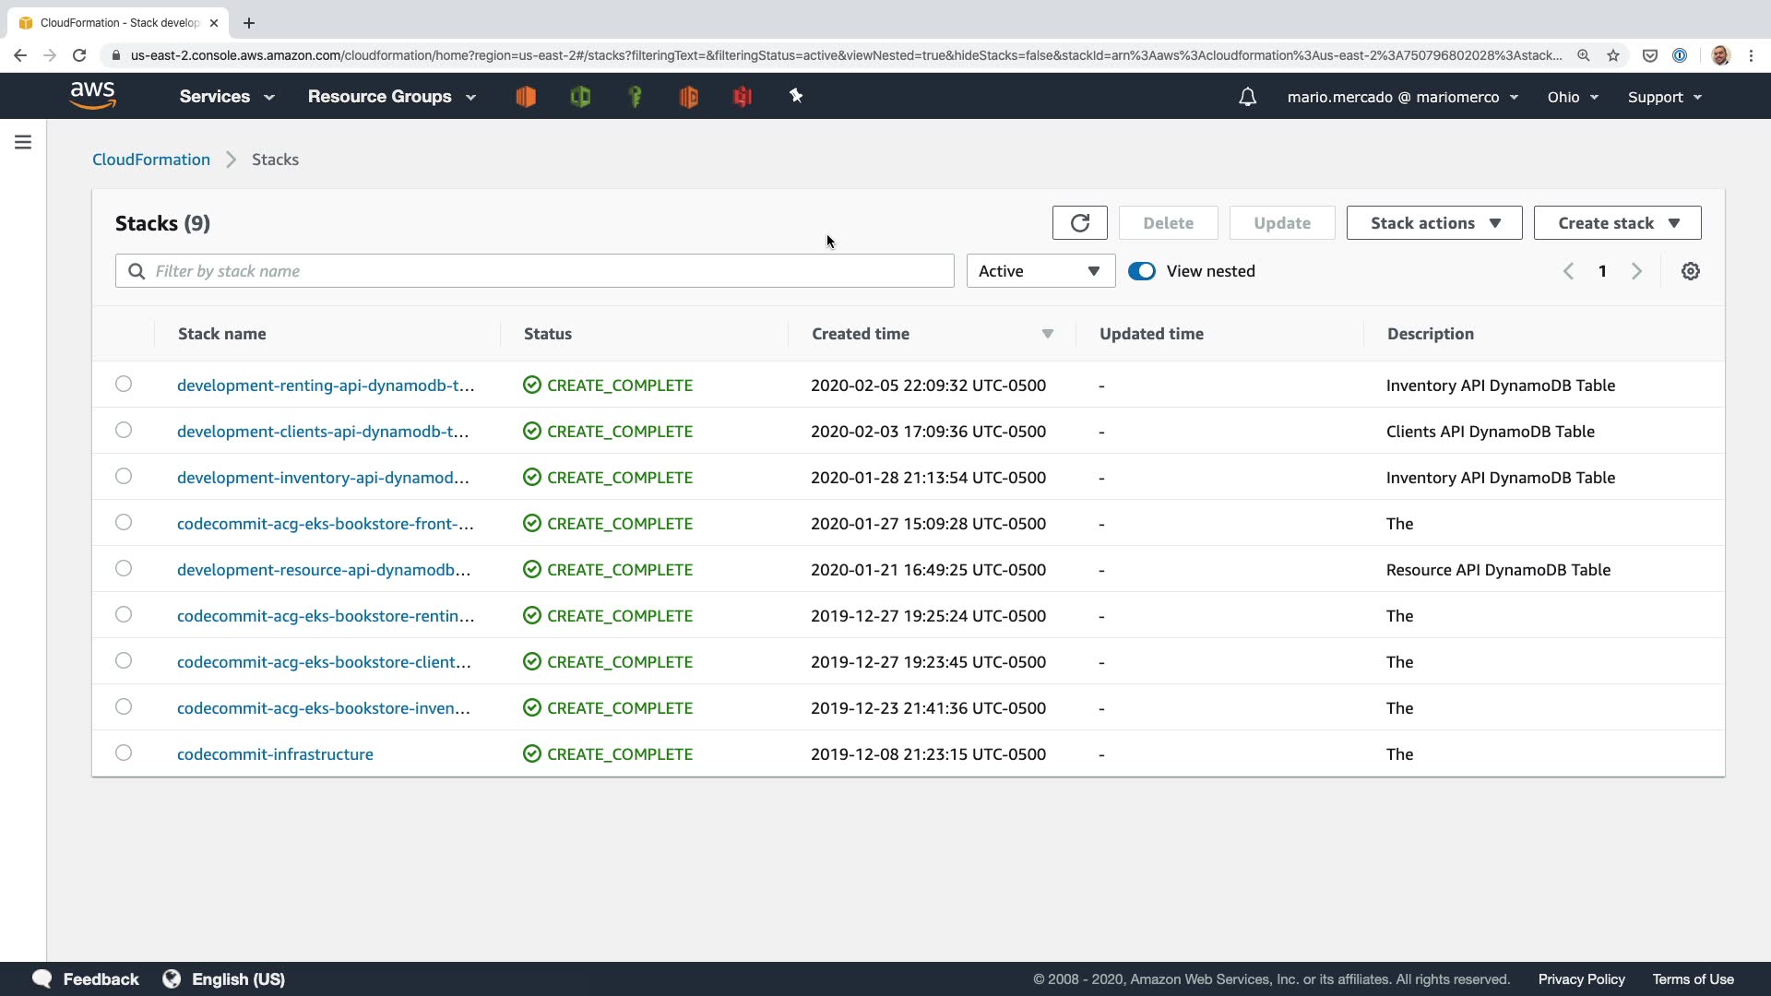Go to the AWS console home logo
This screenshot has height=996, width=1771.
pyautogui.click(x=92, y=96)
